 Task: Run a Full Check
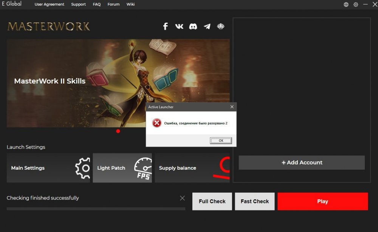point(212,201)
